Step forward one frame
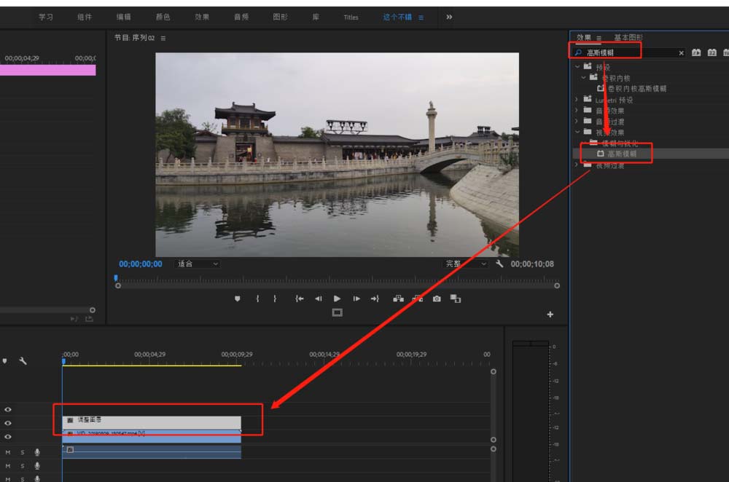729x482 pixels. 356,299
